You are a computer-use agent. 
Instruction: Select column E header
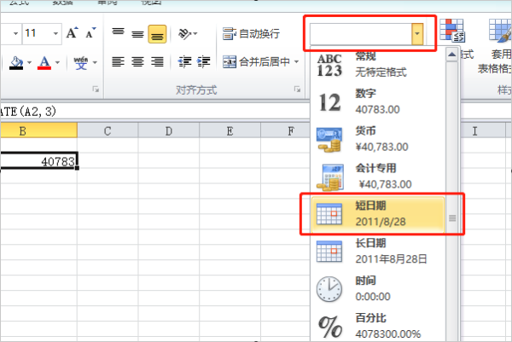(x=230, y=130)
